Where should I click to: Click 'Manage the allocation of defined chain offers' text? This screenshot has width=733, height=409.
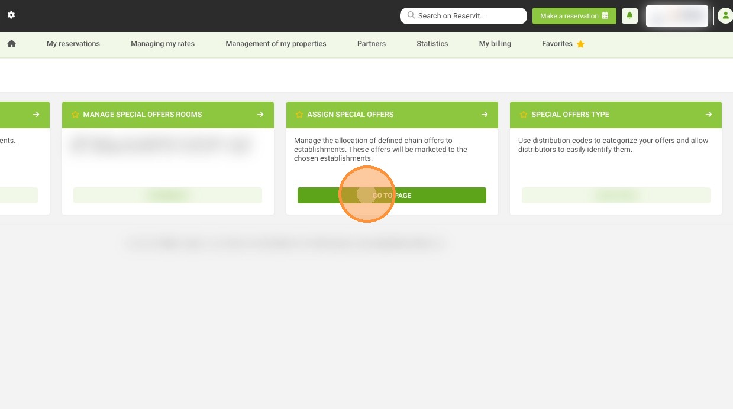[x=380, y=150]
